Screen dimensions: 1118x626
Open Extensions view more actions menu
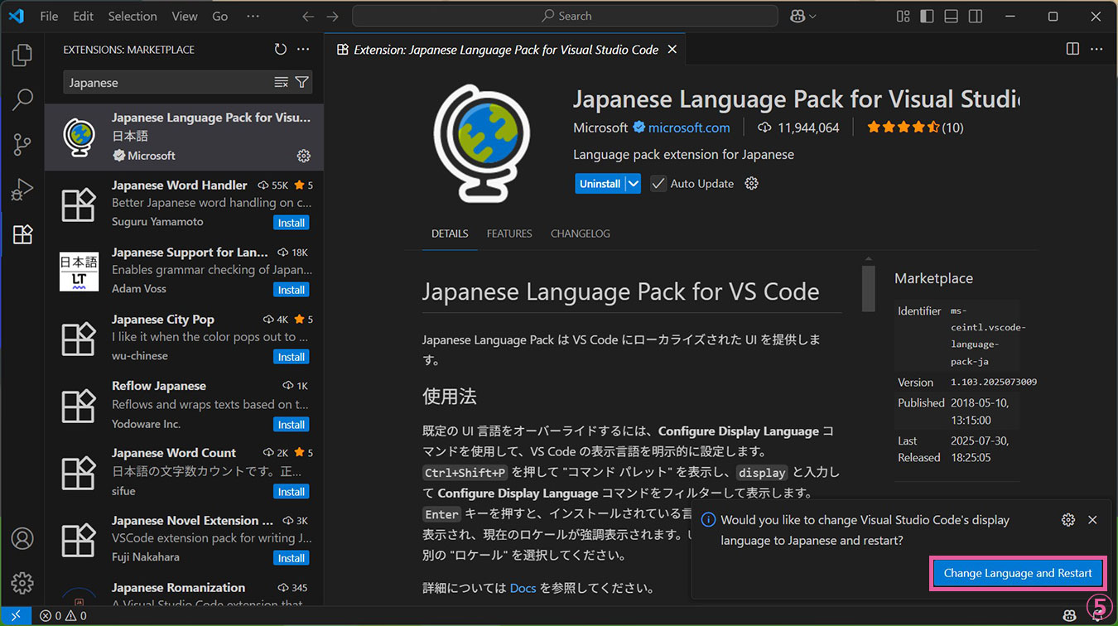pos(303,50)
